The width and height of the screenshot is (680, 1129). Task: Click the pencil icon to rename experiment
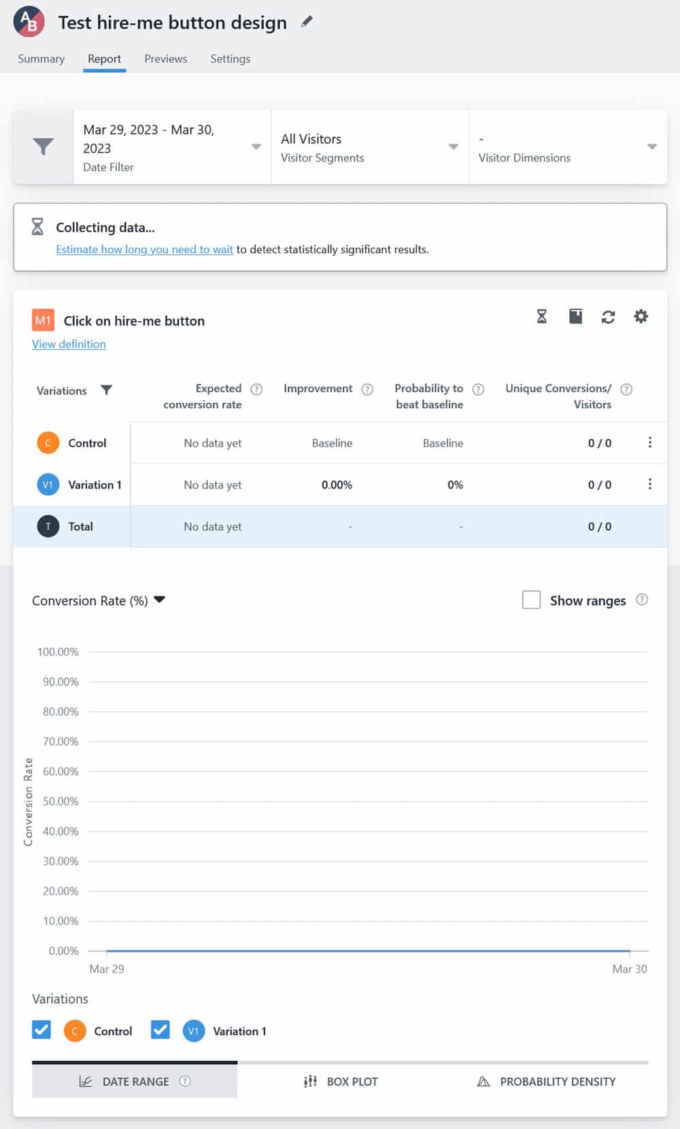(x=307, y=22)
